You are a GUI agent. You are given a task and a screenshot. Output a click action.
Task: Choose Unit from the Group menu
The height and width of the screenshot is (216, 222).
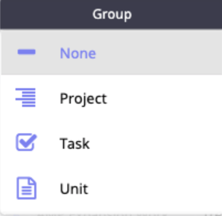pos(112,188)
